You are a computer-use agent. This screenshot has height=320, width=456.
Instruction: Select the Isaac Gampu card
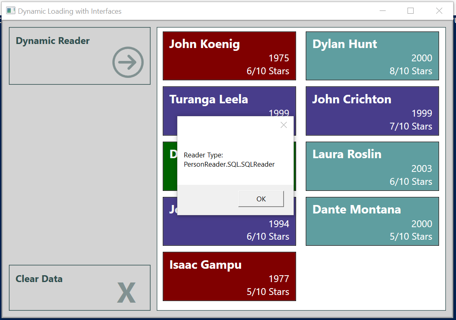point(229,276)
